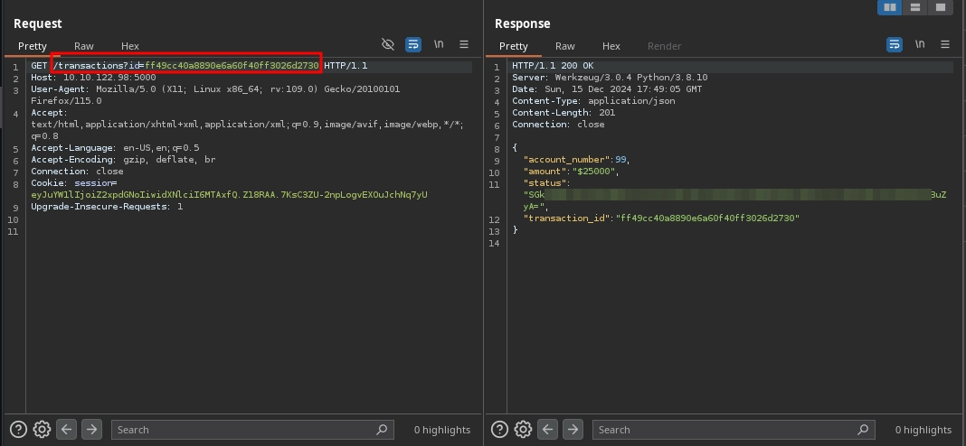Open search settings gear under Response panel
Viewport: 966px width, 446px height.
(x=523, y=430)
